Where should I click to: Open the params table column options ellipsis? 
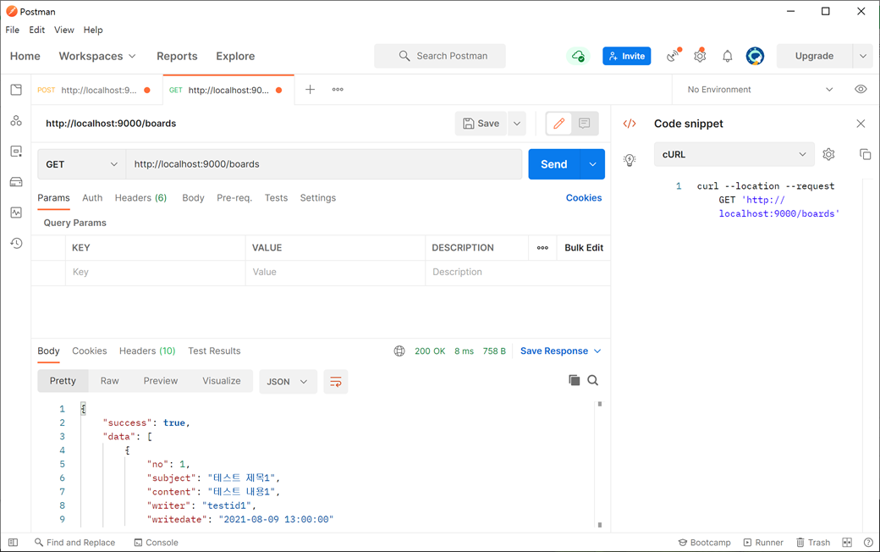[x=542, y=248]
